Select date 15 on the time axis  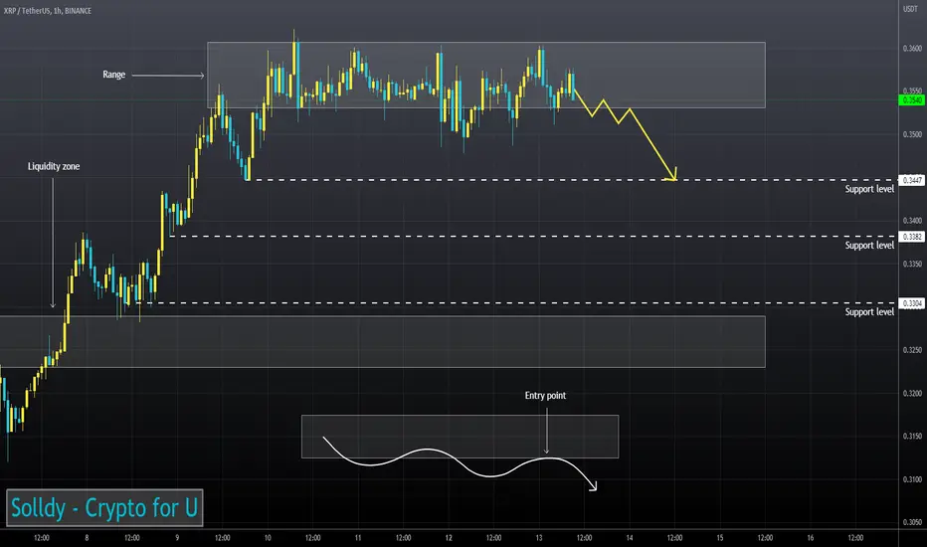coord(720,538)
